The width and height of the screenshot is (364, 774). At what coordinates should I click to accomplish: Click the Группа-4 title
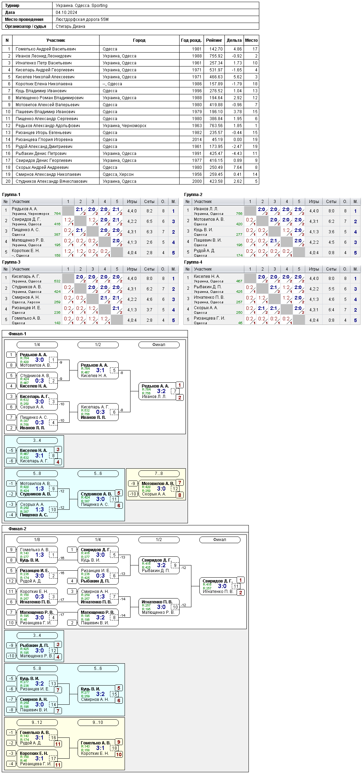pos(193,262)
